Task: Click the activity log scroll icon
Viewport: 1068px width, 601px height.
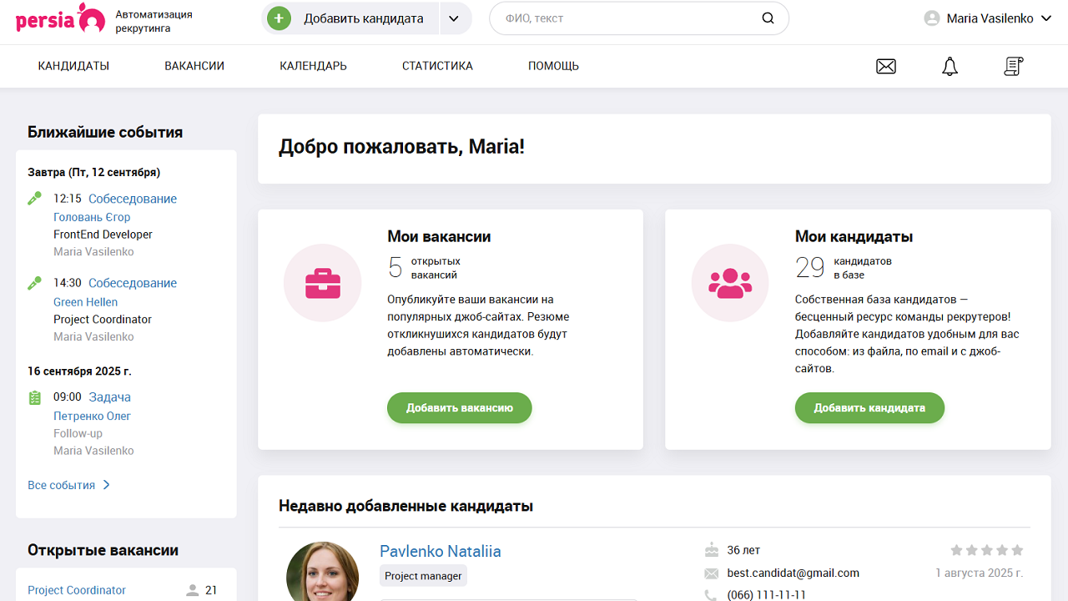Action: tap(1013, 66)
